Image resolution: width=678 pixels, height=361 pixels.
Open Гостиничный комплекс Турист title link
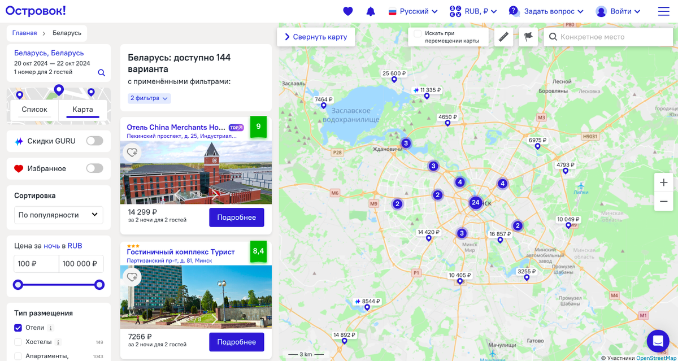pyautogui.click(x=181, y=252)
